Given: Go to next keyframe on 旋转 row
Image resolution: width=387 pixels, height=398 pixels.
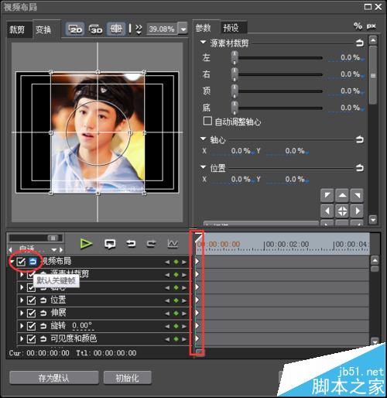Looking at the screenshot, I should point(184,326).
